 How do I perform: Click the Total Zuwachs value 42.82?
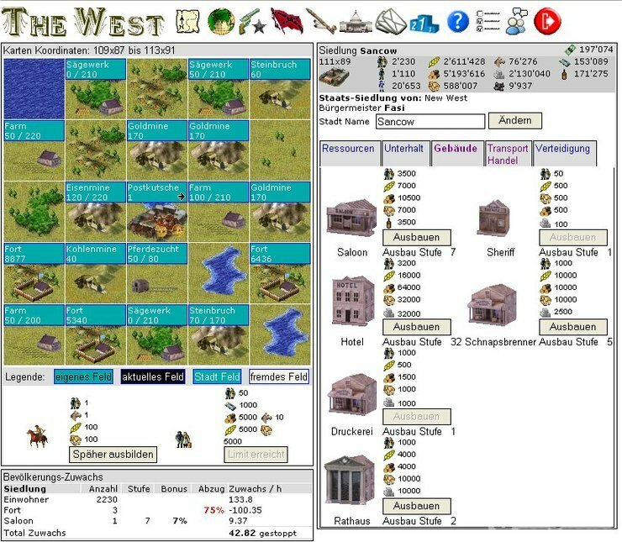242,533
